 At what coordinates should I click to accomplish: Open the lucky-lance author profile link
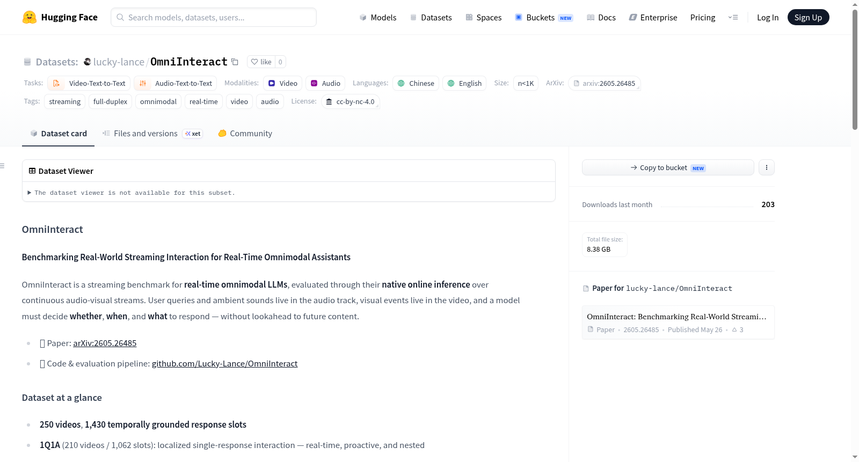(119, 62)
